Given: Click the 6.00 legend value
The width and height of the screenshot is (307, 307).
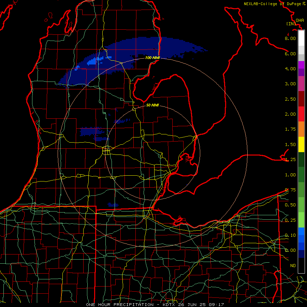Looking at the screenshot, I should point(290,54).
